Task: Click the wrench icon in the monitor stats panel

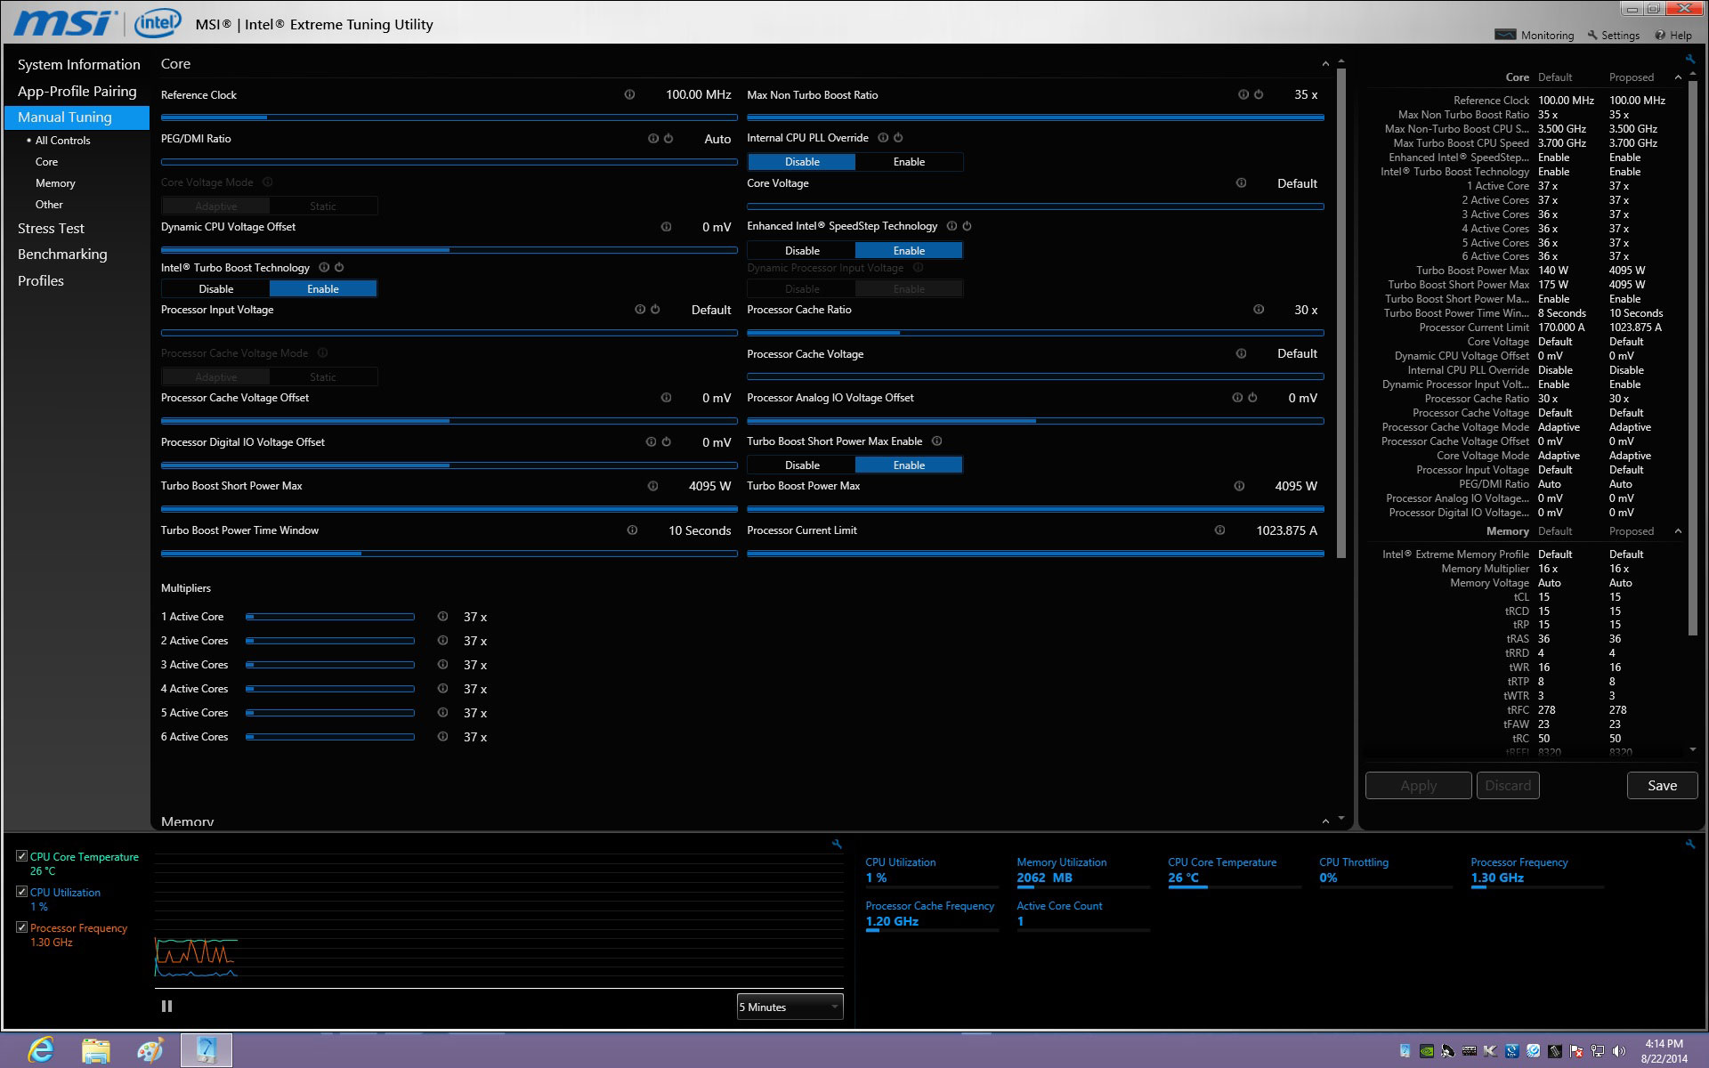Action: point(1689,844)
